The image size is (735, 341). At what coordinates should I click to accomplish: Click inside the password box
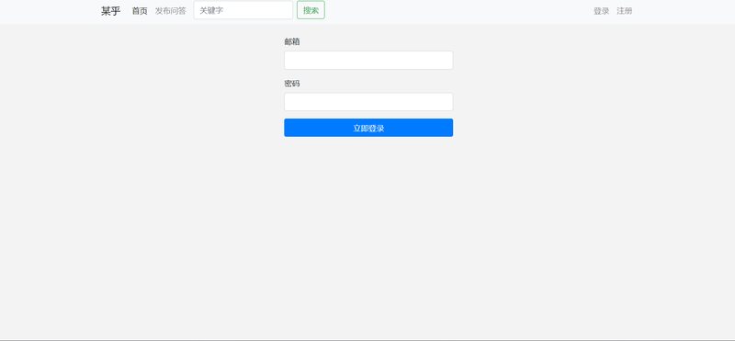[368, 102]
